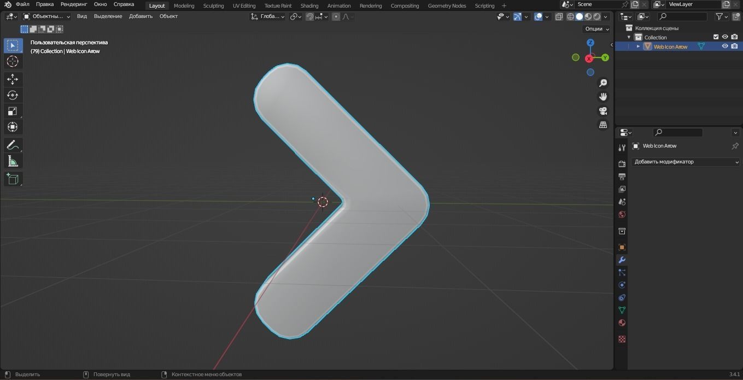Click the Добавить viewport menu
This screenshot has height=380, width=743.
click(x=141, y=16)
